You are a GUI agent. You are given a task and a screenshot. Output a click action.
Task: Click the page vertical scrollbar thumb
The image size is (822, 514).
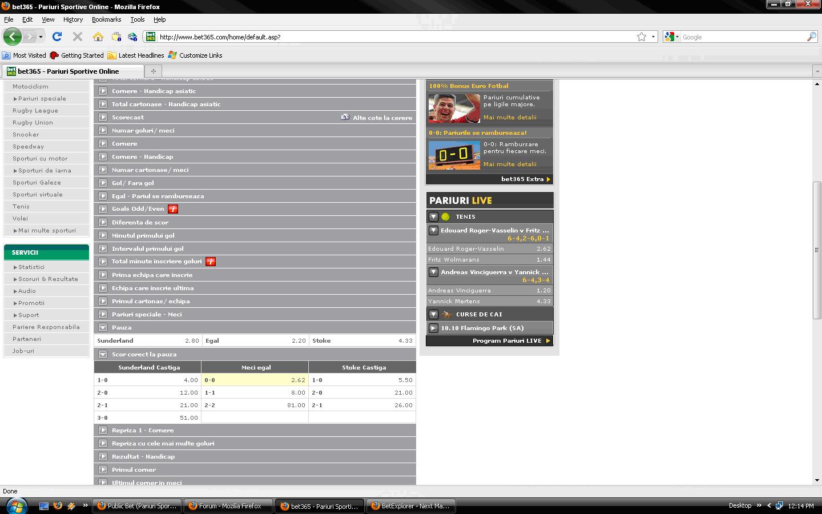click(817, 250)
